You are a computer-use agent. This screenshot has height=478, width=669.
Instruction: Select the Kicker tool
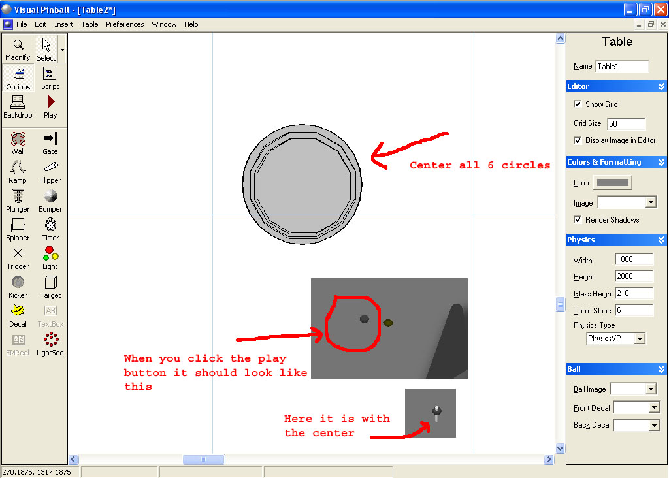[18, 287]
